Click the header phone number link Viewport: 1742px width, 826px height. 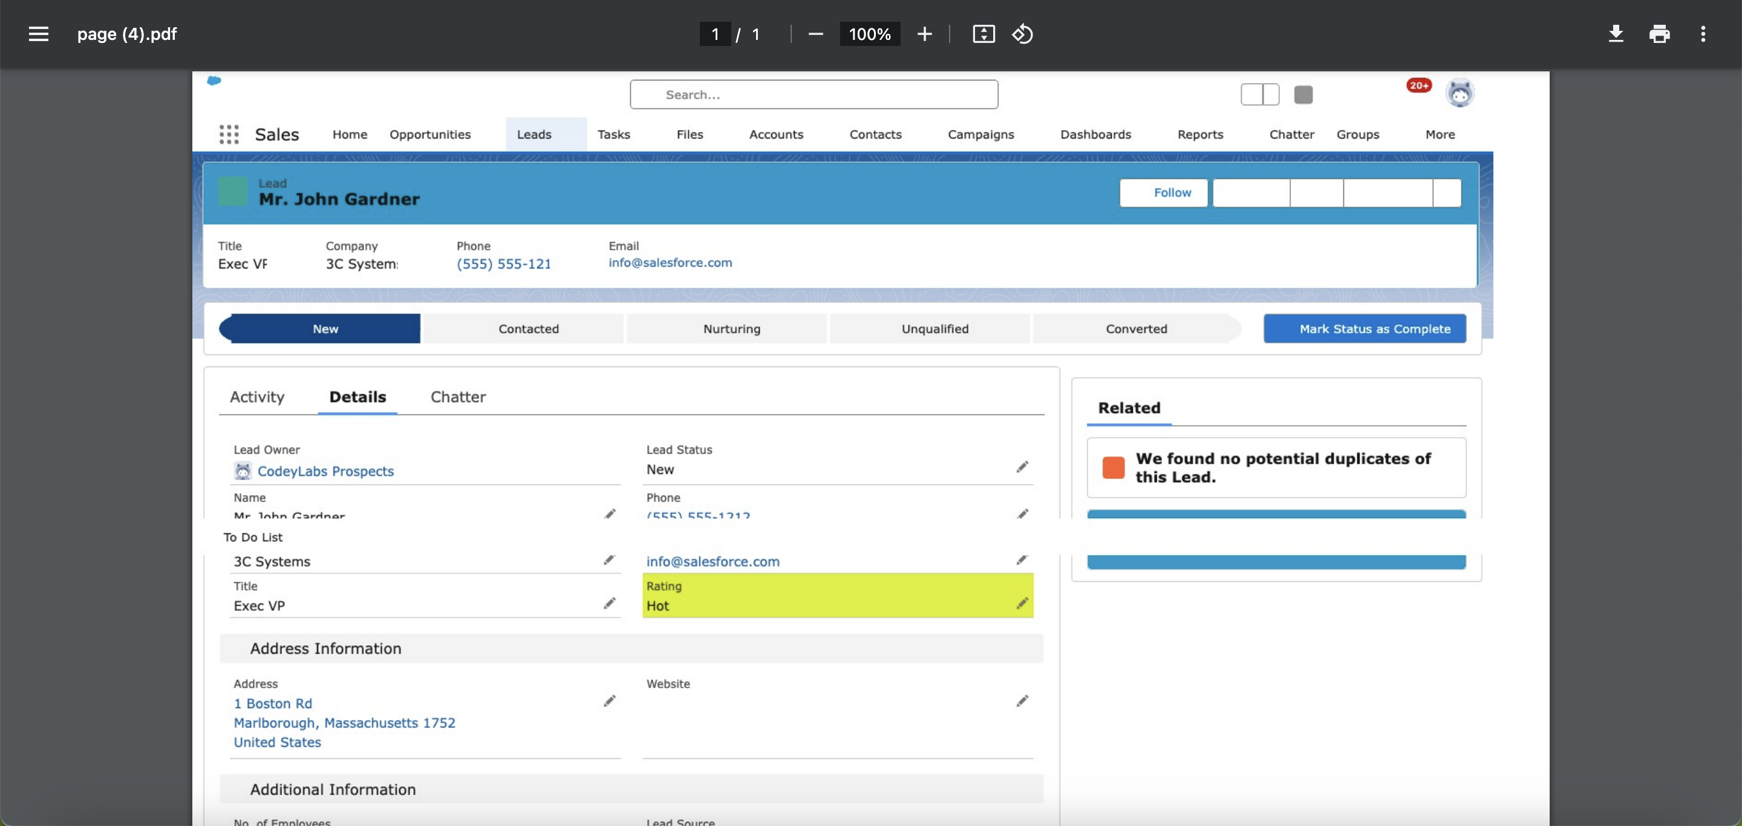click(x=504, y=264)
